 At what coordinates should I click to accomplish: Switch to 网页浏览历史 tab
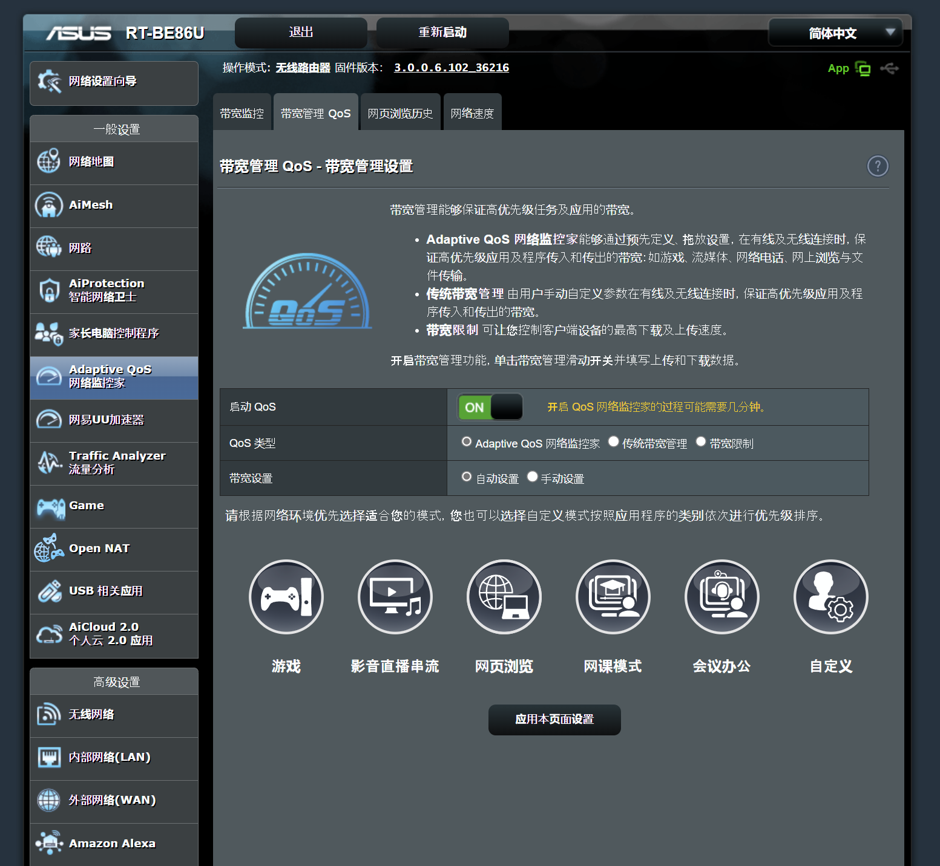click(x=400, y=113)
